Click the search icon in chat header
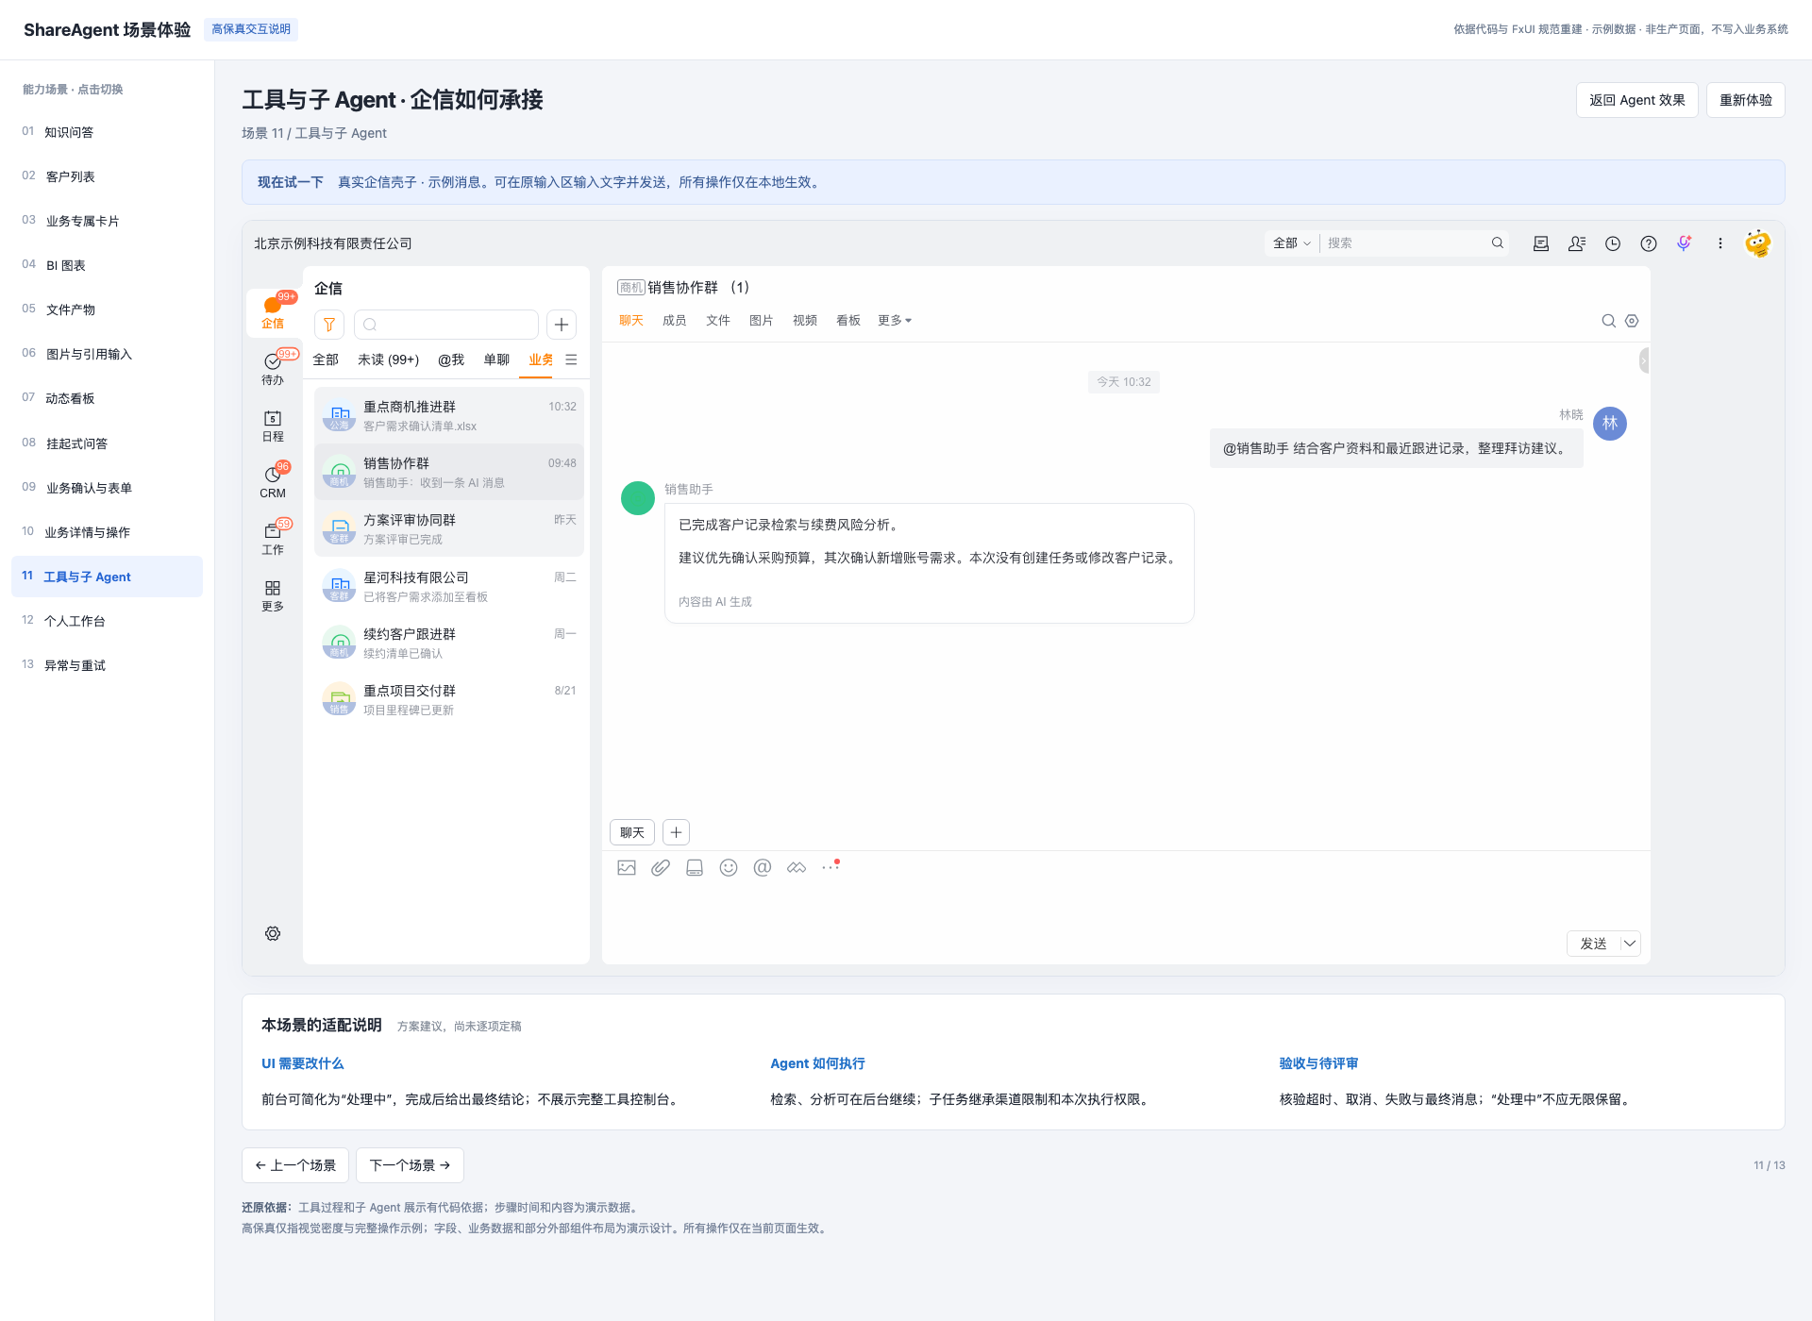This screenshot has height=1321, width=1812. pyautogui.click(x=1608, y=321)
